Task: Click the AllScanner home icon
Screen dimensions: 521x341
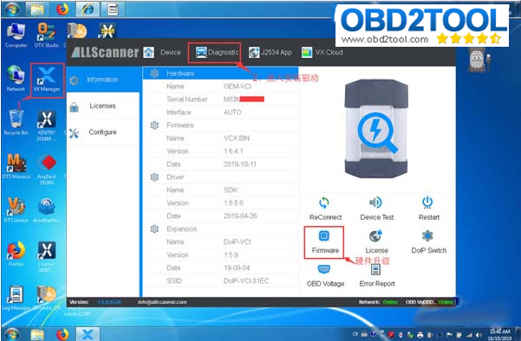Action: 148,53
